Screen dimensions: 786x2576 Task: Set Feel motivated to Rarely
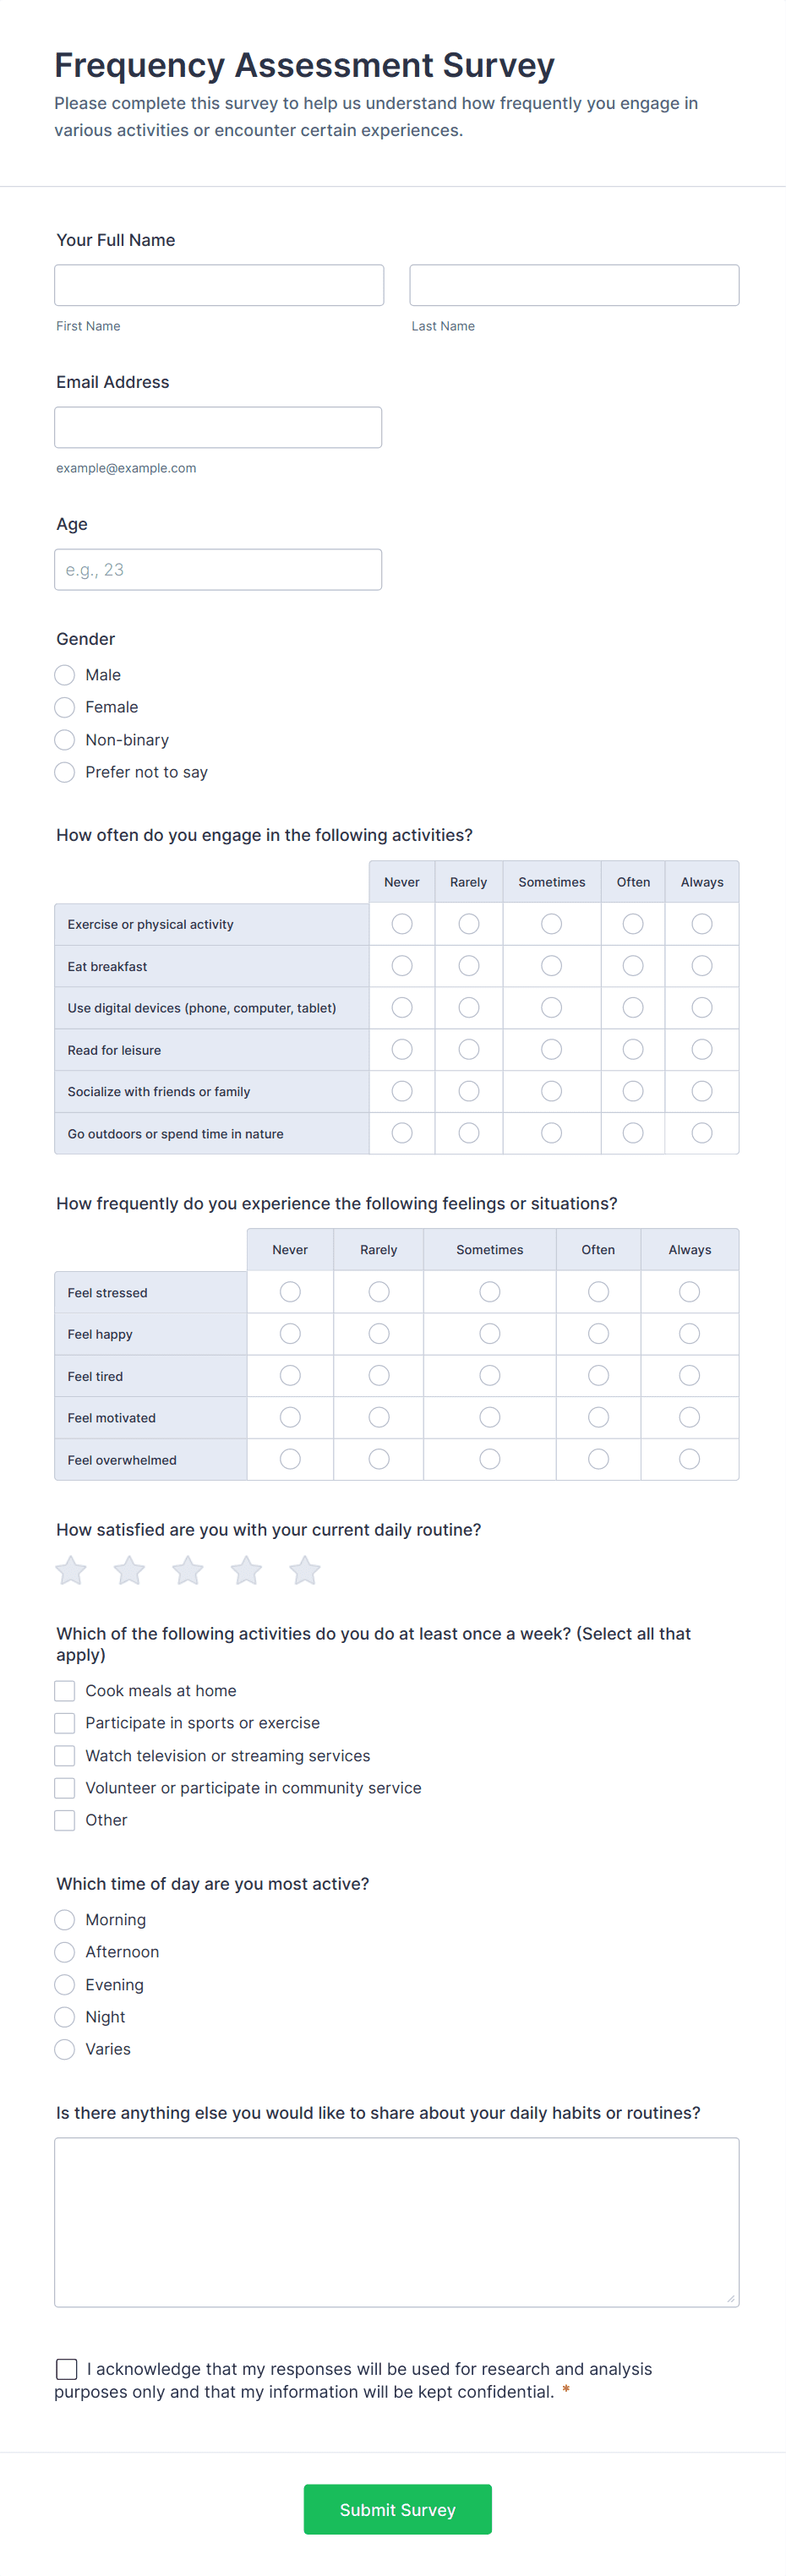(379, 1417)
